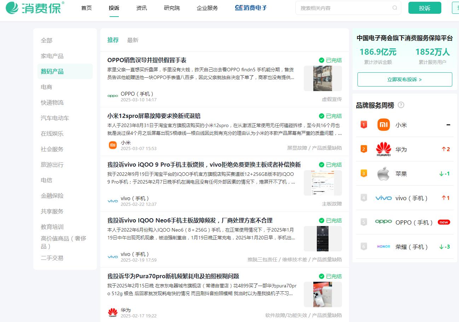Select 数码产品 category in sidebar
Viewport: 459px width, 322px height.
[65, 71]
